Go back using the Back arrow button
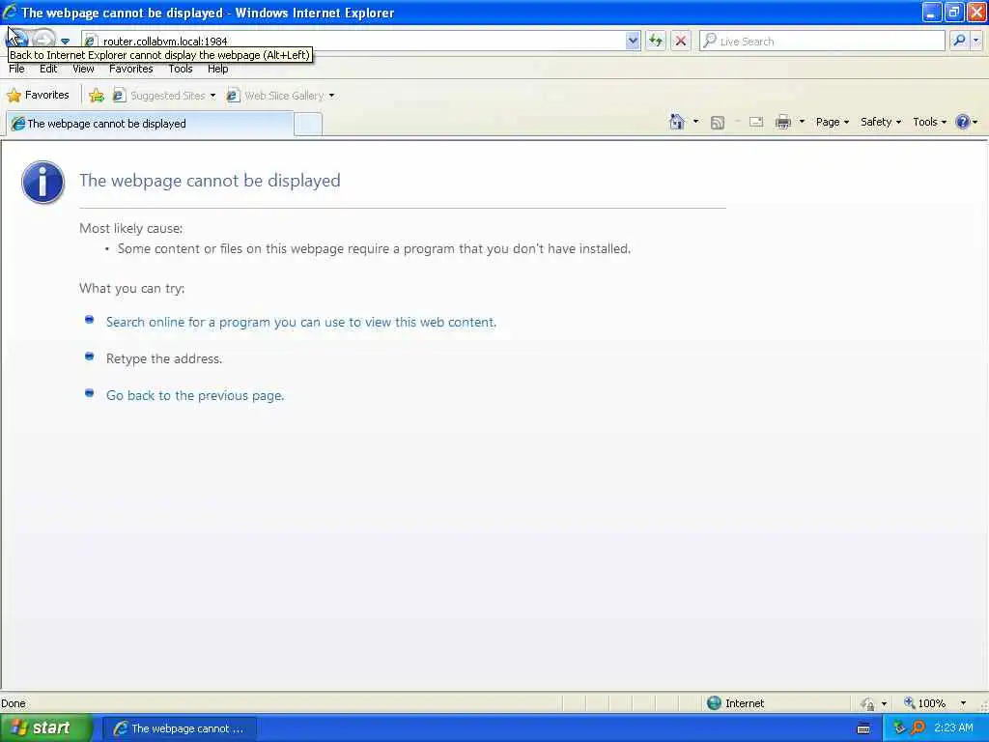This screenshot has height=742, width=989. [17, 39]
